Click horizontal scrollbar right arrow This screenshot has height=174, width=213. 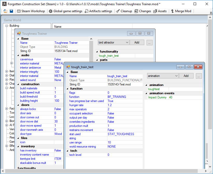tap(206, 171)
